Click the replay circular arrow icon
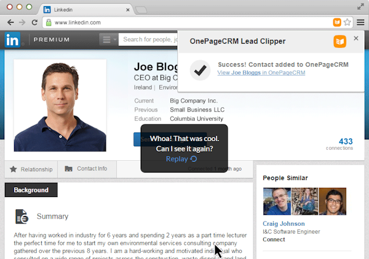The height and width of the screenshot is (259, 369). [x=194, y=159]
